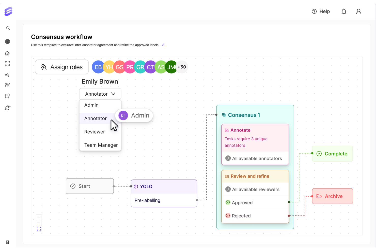
Task: Zoom in with the plus control
Action: click(39, 217)
